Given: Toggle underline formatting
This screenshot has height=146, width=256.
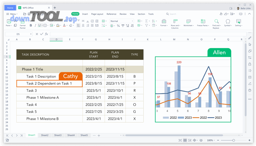Looking at the screenshot, I should 39,26.
